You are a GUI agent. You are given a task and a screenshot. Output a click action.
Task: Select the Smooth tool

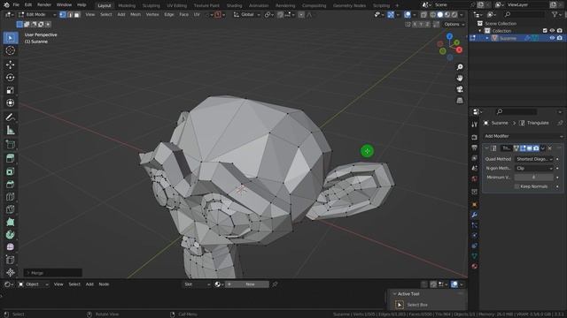point(11,247)
